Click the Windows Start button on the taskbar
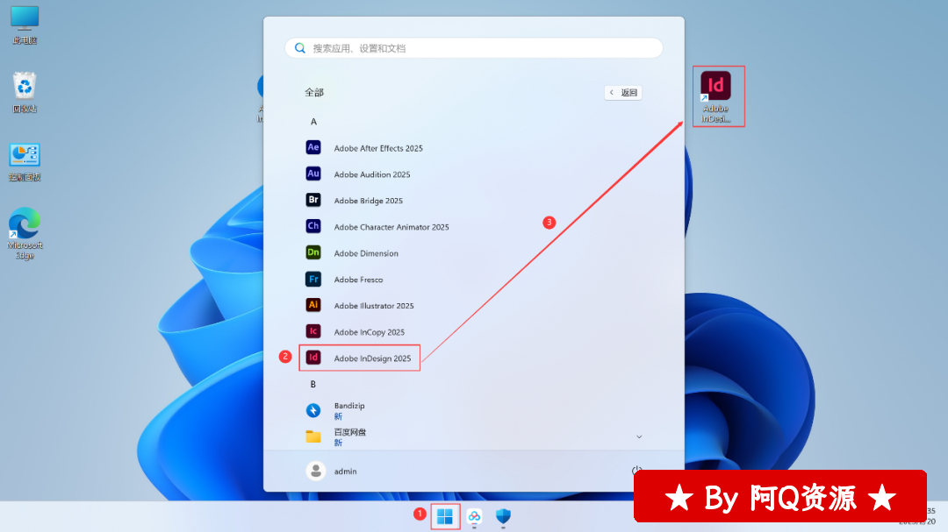 click(445, 516)
